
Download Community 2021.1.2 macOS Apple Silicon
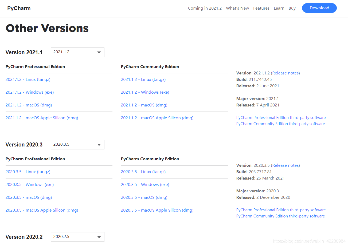pos(157,118)
